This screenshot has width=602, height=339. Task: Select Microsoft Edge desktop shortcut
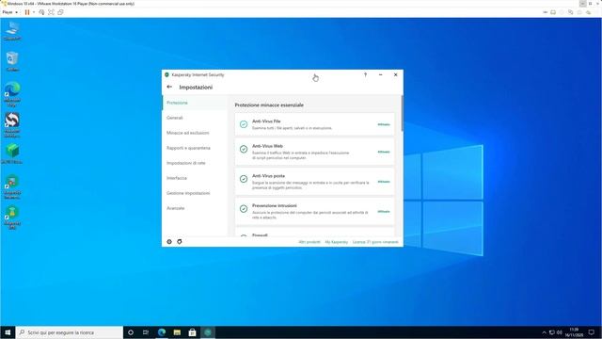click(12, 94)
